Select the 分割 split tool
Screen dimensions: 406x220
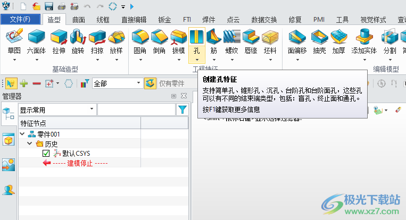coord(390,41)
